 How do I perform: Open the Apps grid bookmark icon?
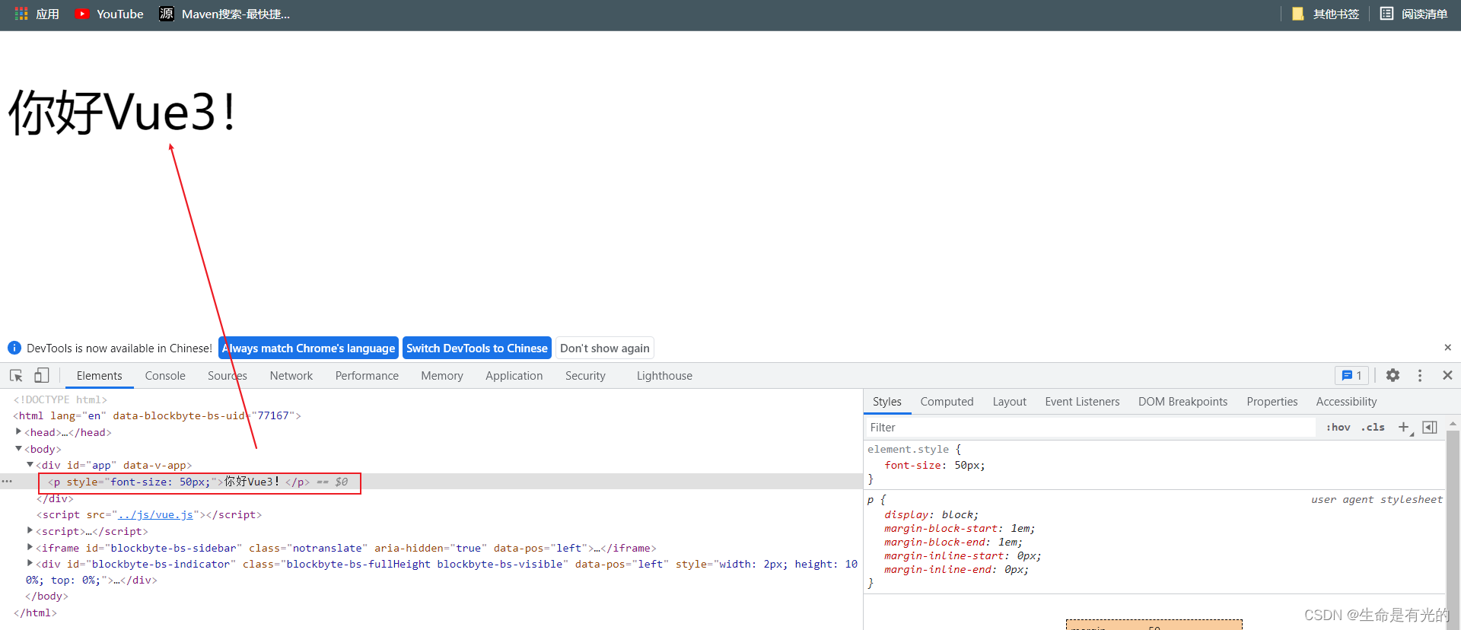click(21, 14)
